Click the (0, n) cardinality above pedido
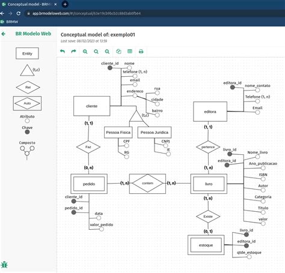 point(88,167)
